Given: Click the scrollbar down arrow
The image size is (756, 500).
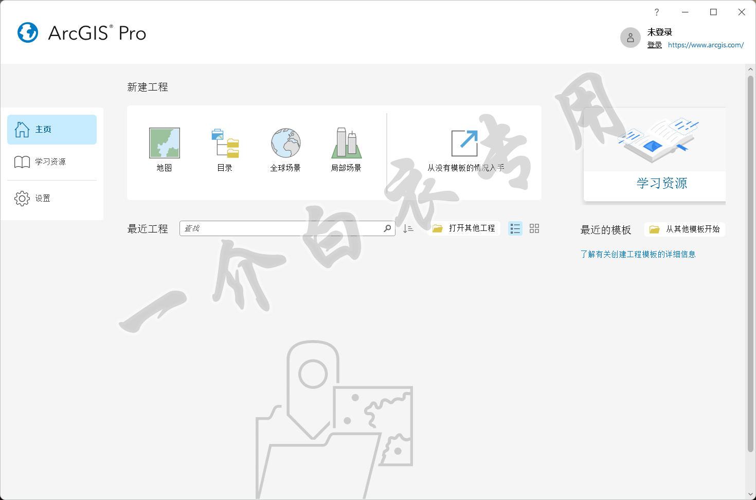Looking at the screenshot, I should pos(750,494).
